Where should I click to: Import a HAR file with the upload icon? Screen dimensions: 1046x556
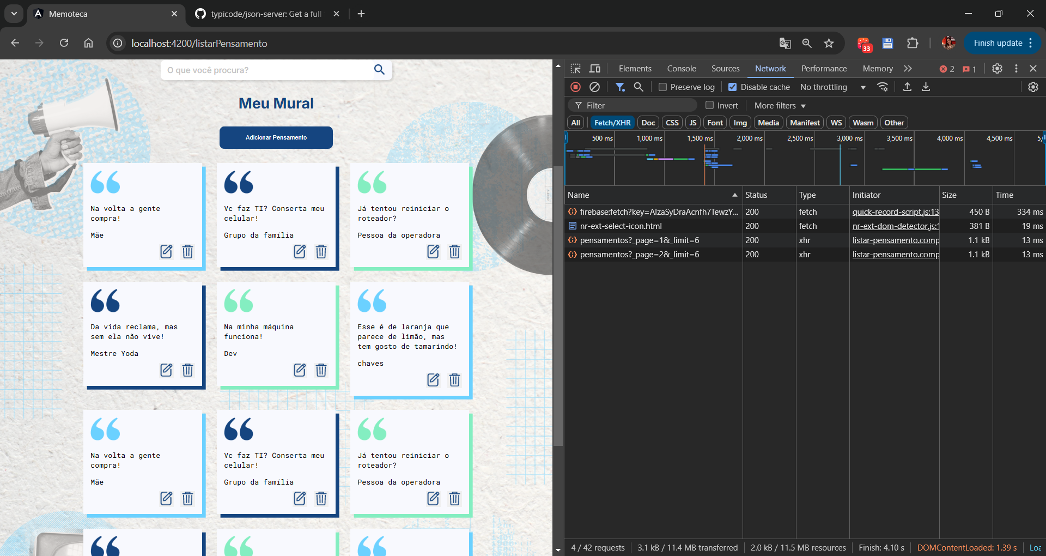(x=907, y=87)
